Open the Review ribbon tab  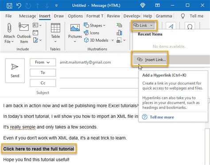tap(113, 16)
